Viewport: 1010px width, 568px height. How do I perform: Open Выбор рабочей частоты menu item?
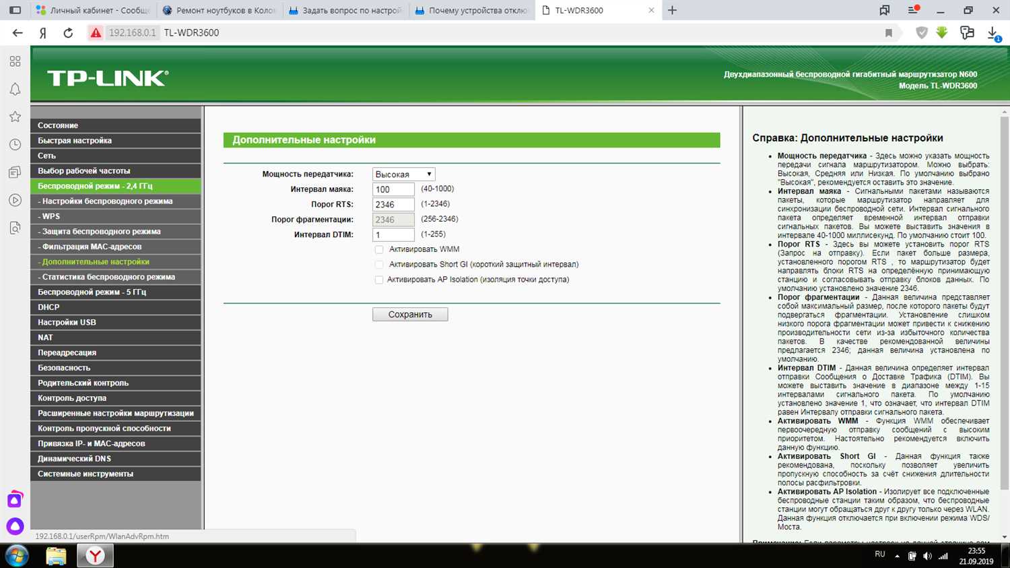point(116,171)
